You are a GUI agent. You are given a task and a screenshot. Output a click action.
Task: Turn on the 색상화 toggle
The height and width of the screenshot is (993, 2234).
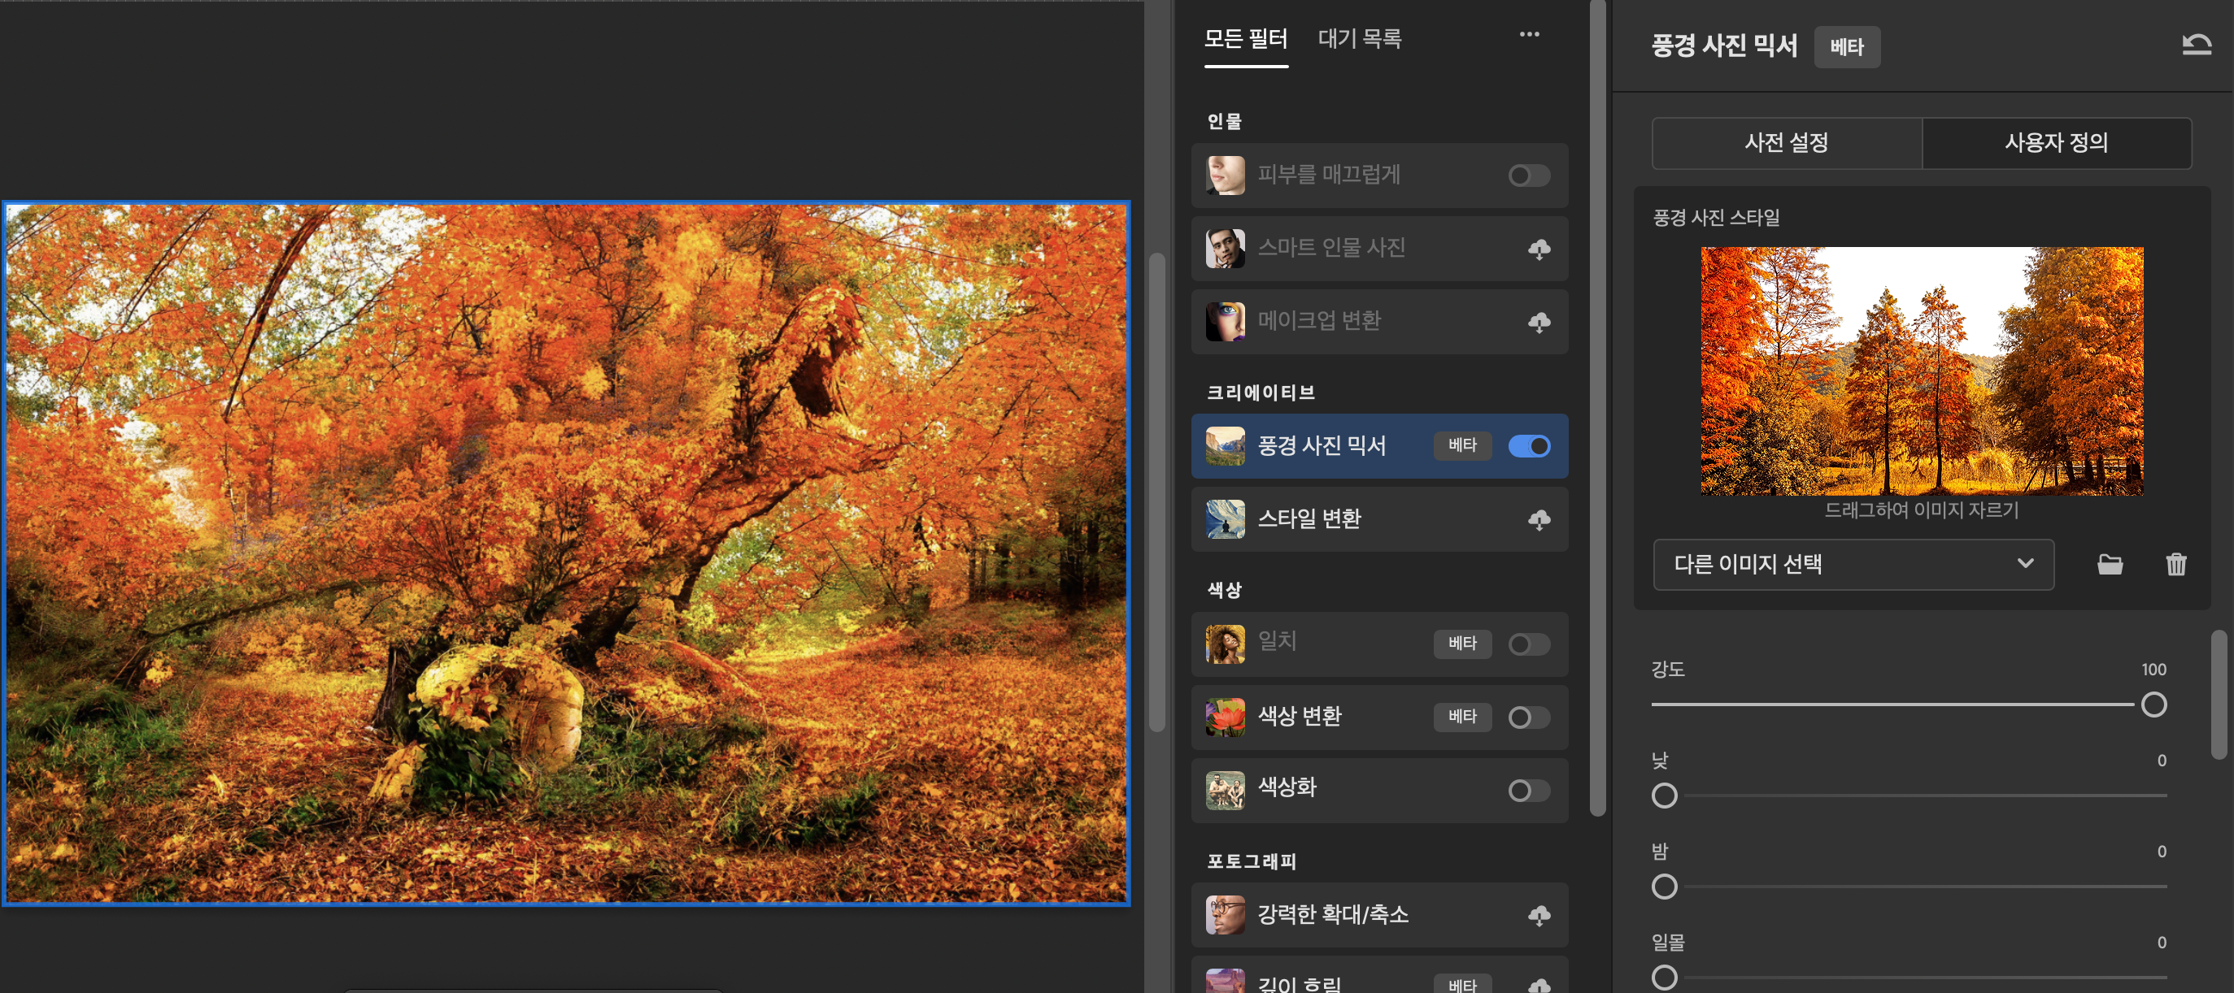coord(1529,790)
